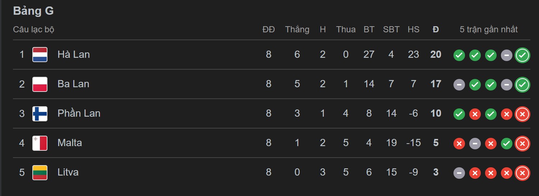Viewport: 539px width, 196px height.
Task: Click the Poland flag icon
Action: pos(40,84)
